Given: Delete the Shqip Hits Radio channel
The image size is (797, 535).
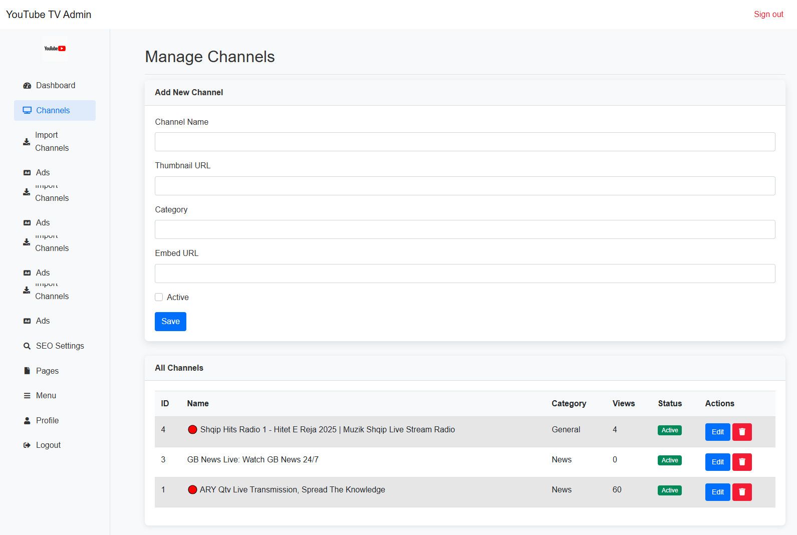Looking at the screenshot, I should coord(742,432).
